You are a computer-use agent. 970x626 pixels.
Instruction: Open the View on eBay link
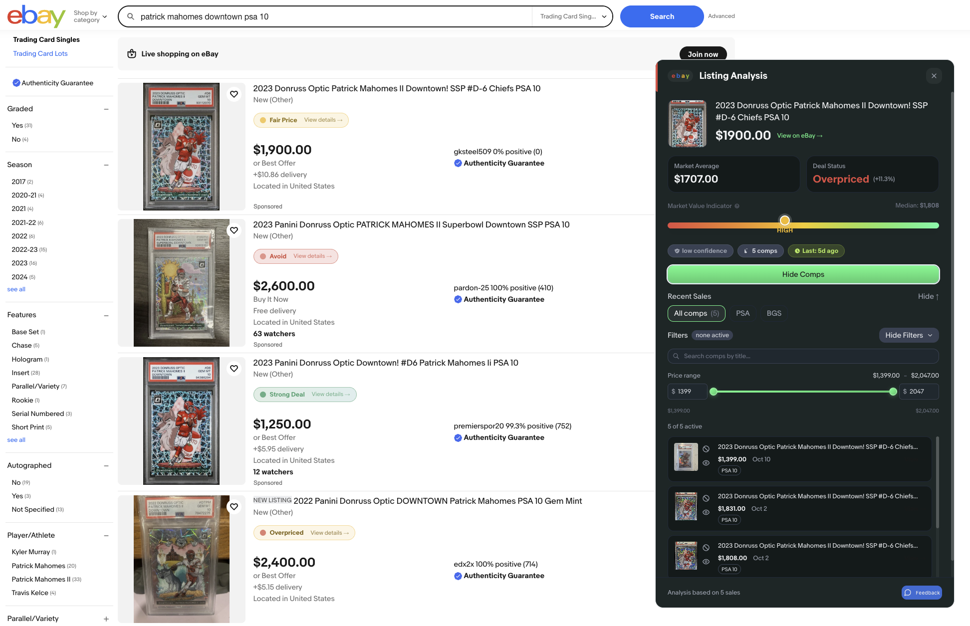coord(799,136)
